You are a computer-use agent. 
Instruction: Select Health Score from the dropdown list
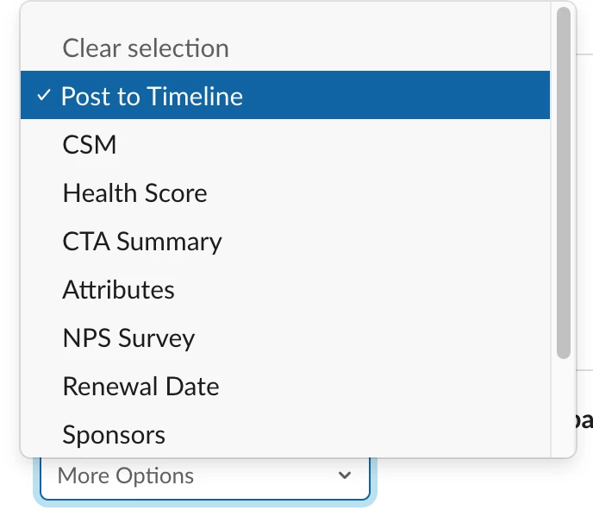[285, 192]
